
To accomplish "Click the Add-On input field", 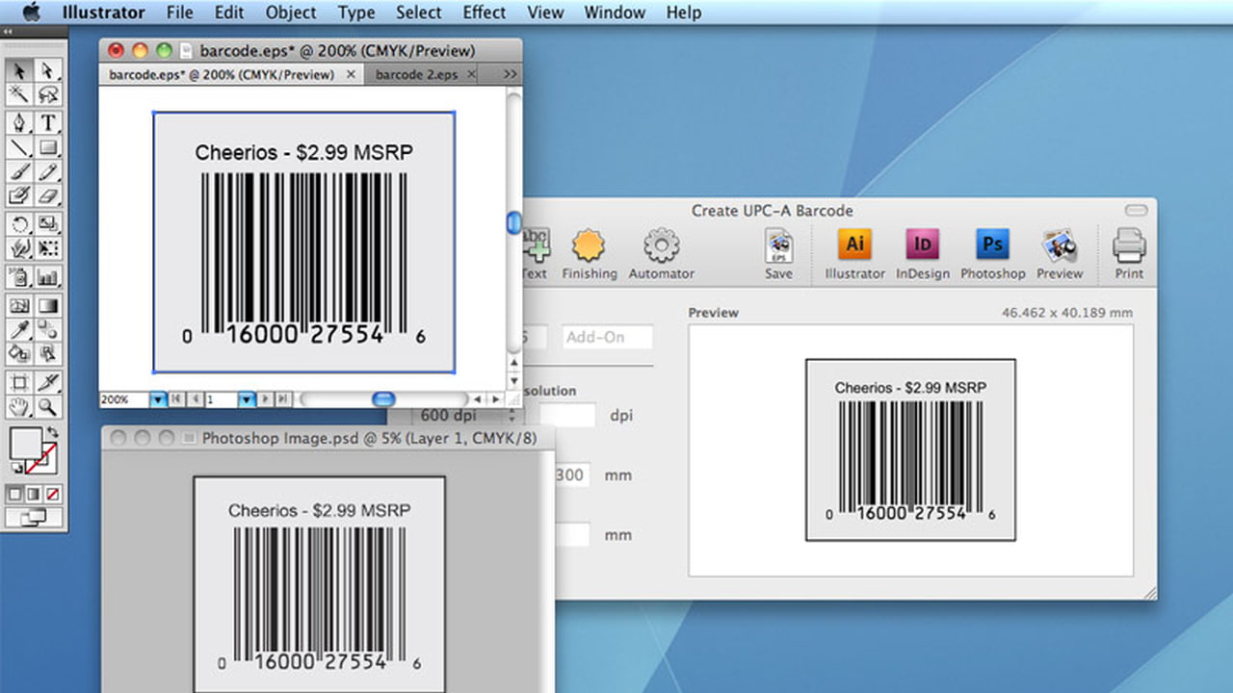I will [x=607, y=337].
